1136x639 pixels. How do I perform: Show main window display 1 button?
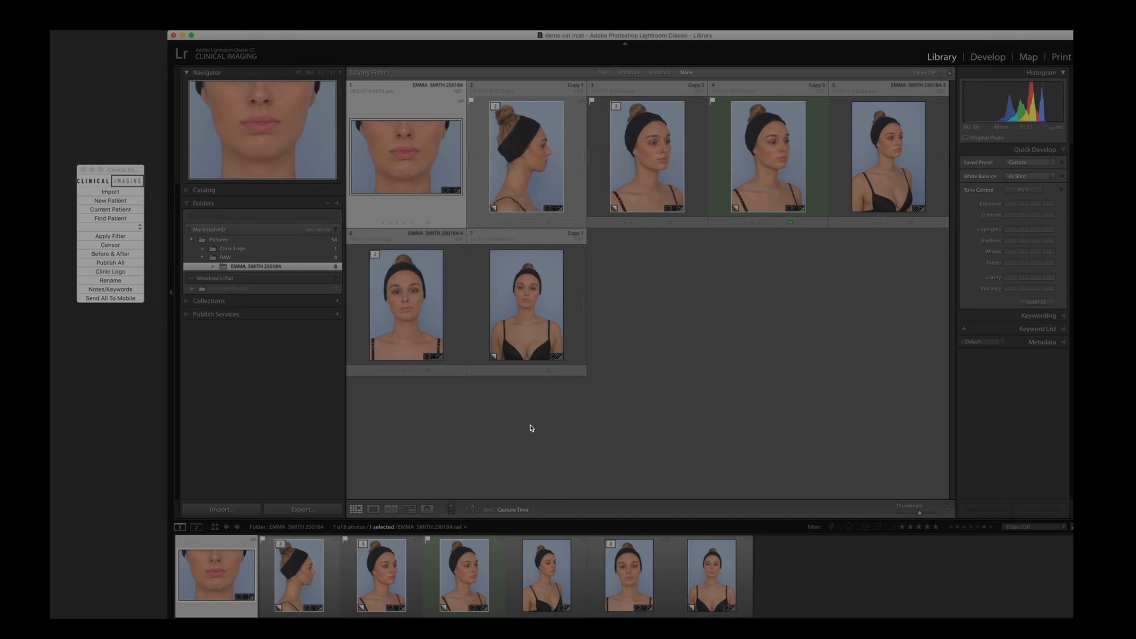point(180,527)
